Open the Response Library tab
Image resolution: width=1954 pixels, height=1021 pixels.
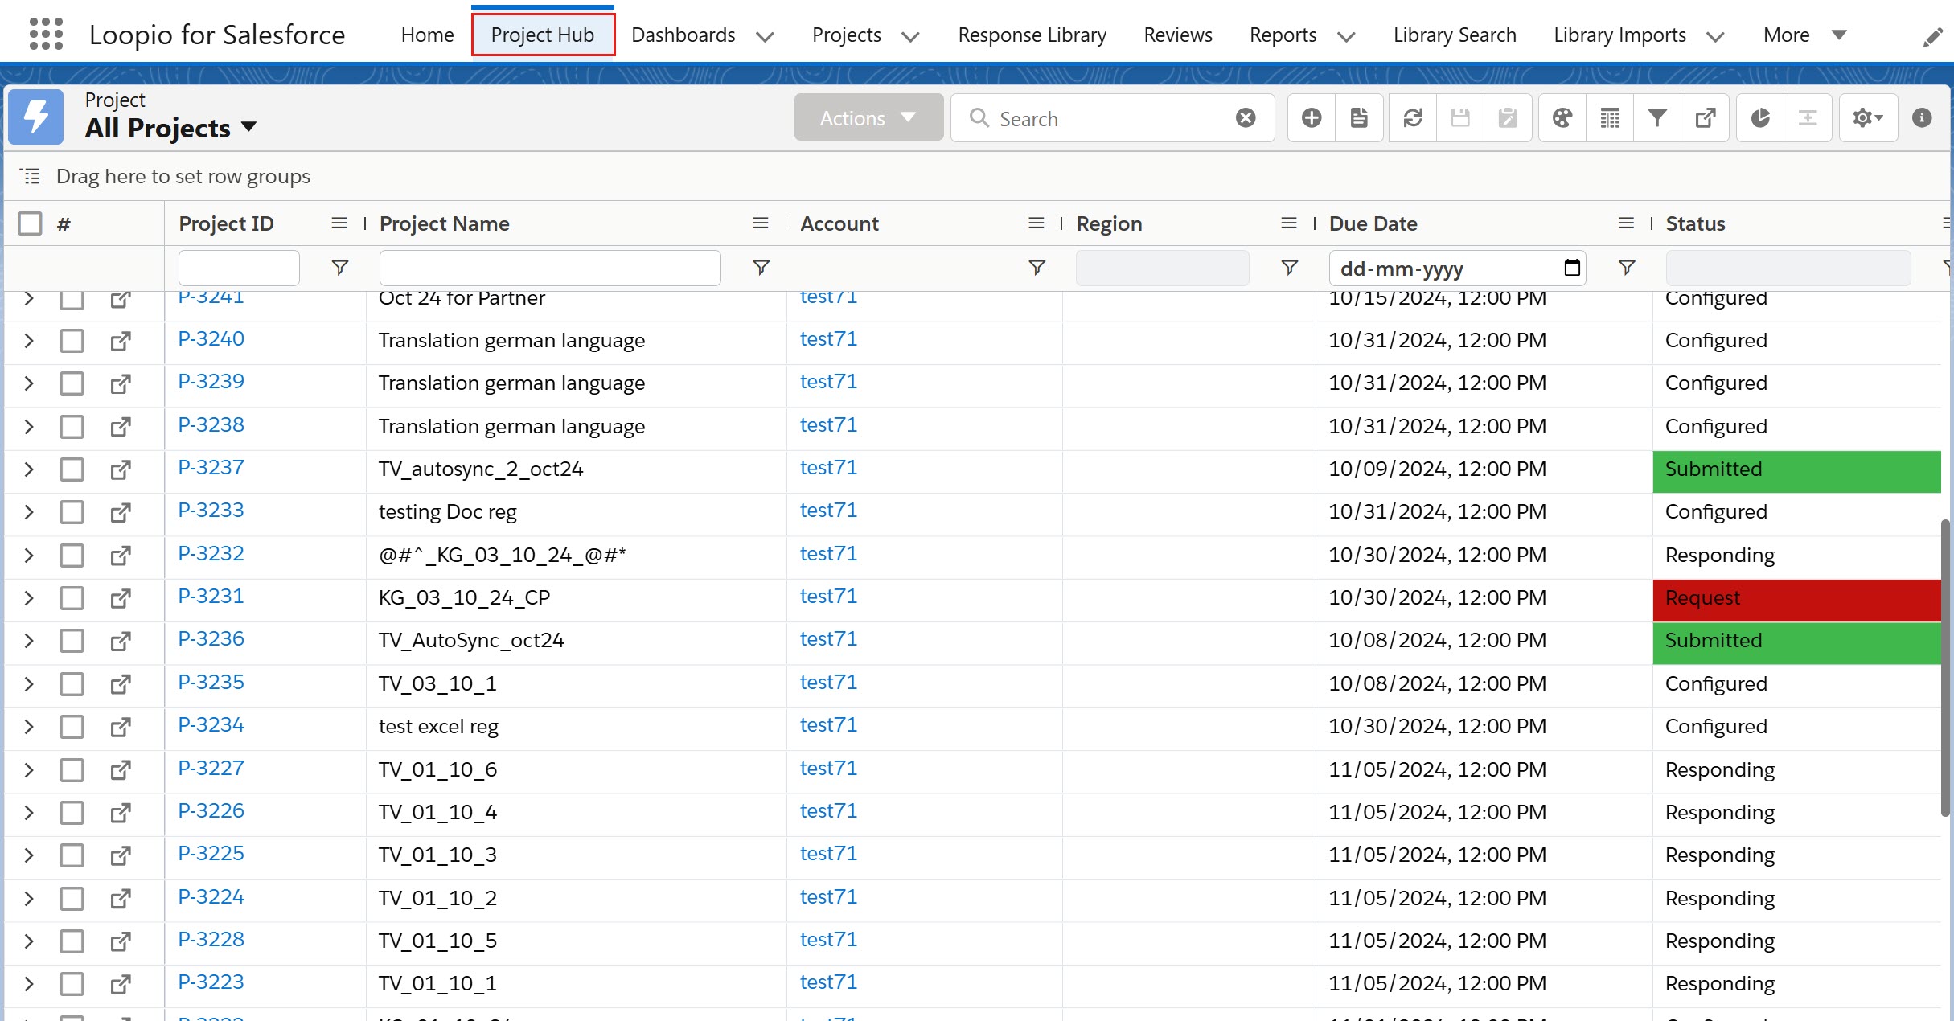click(1032, 35)
